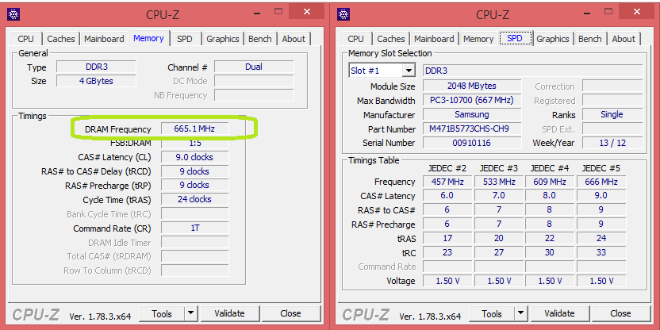660x330 pixels.
Task: Click JEDEC #4 frequency 609 MHz
Action: coord(550,182)
